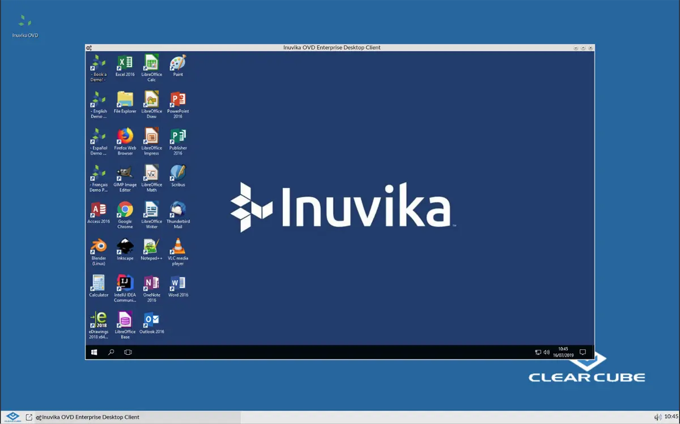Launch VLC media player
This screenshot has width=680, height=424.
coord(178,252)
